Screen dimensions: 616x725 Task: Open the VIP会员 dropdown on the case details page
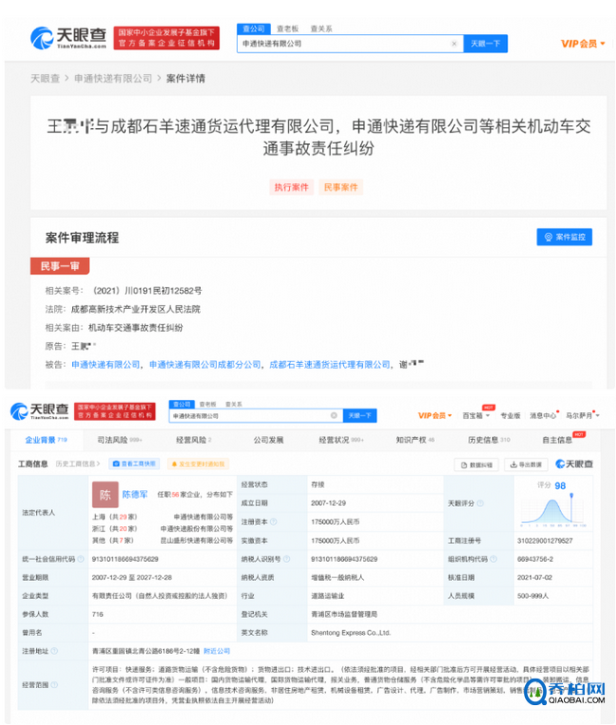583,44
